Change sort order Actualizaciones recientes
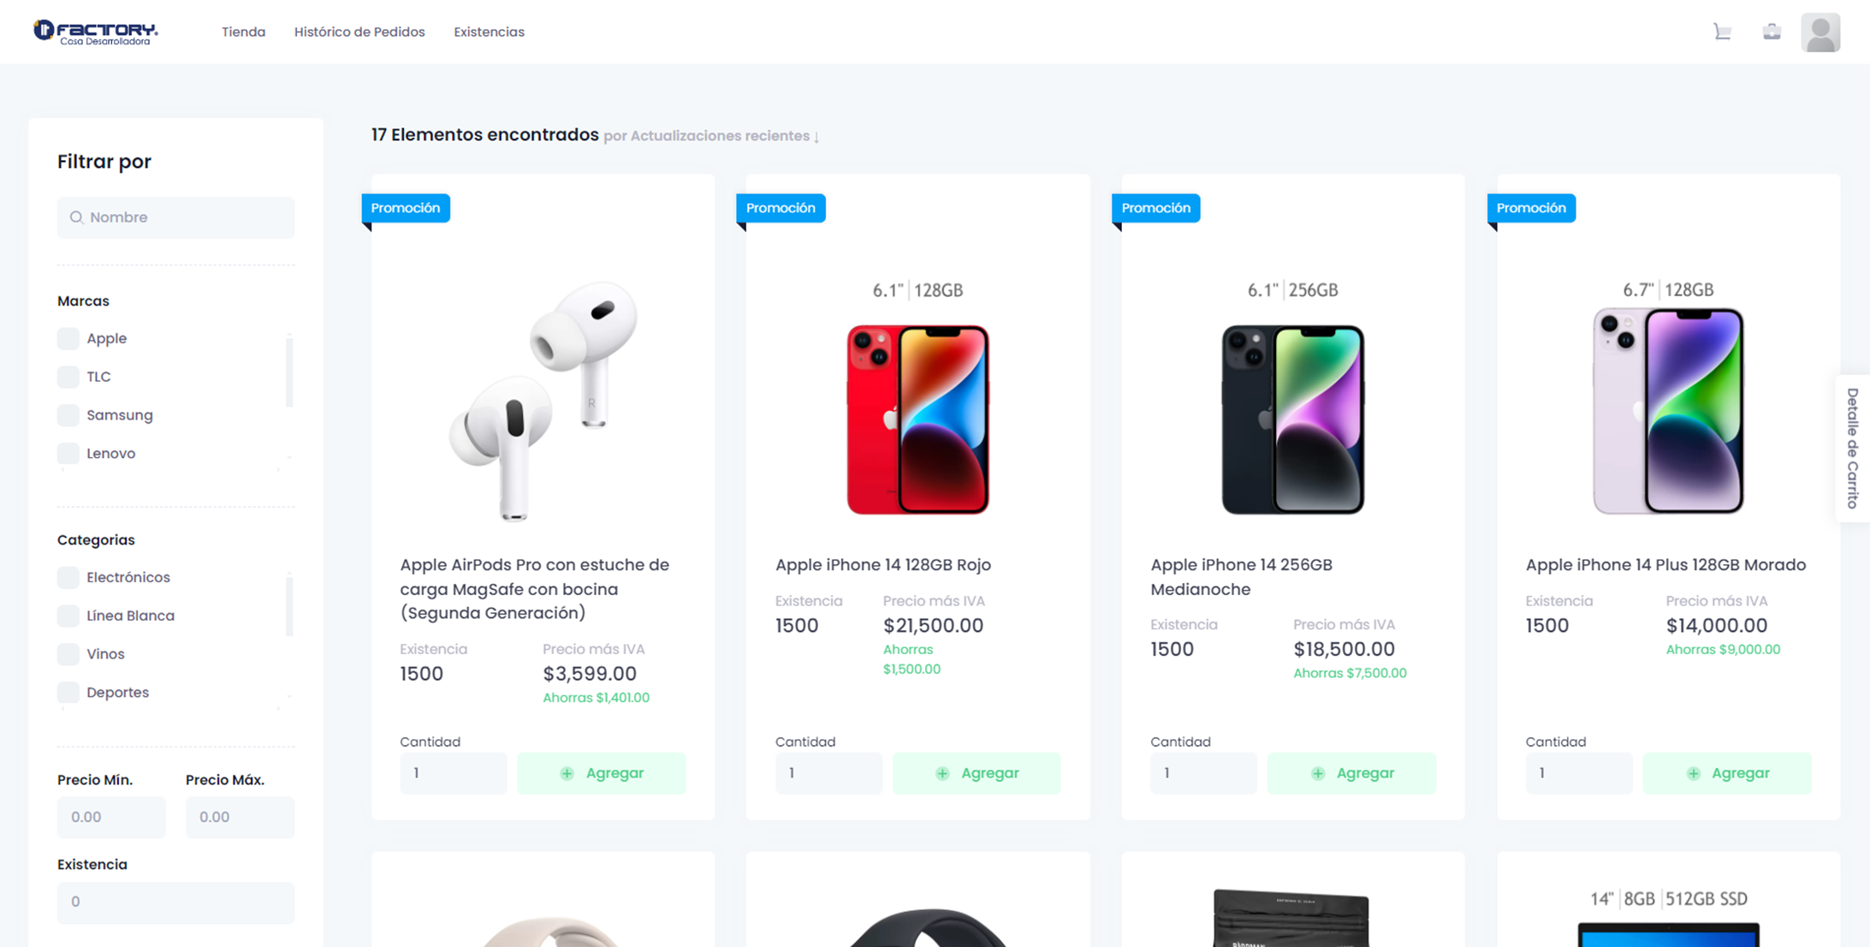Viewport: 1870px width, 947px height. [x=724, y=136]
